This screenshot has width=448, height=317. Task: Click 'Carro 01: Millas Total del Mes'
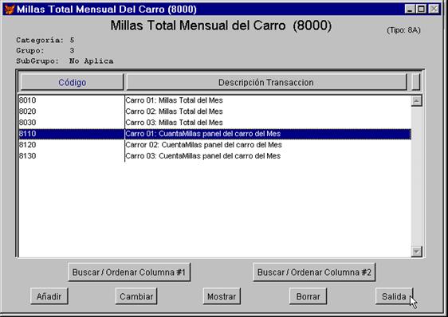(x=174, y=100)
